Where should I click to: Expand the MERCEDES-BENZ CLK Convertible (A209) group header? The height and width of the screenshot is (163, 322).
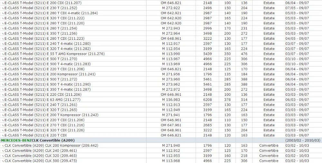click(x=161, y=140)
